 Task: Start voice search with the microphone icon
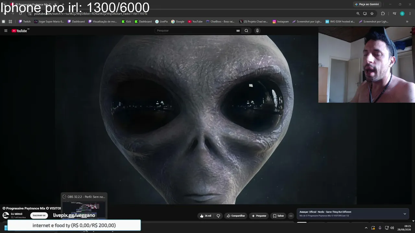[x=257, y=31]
